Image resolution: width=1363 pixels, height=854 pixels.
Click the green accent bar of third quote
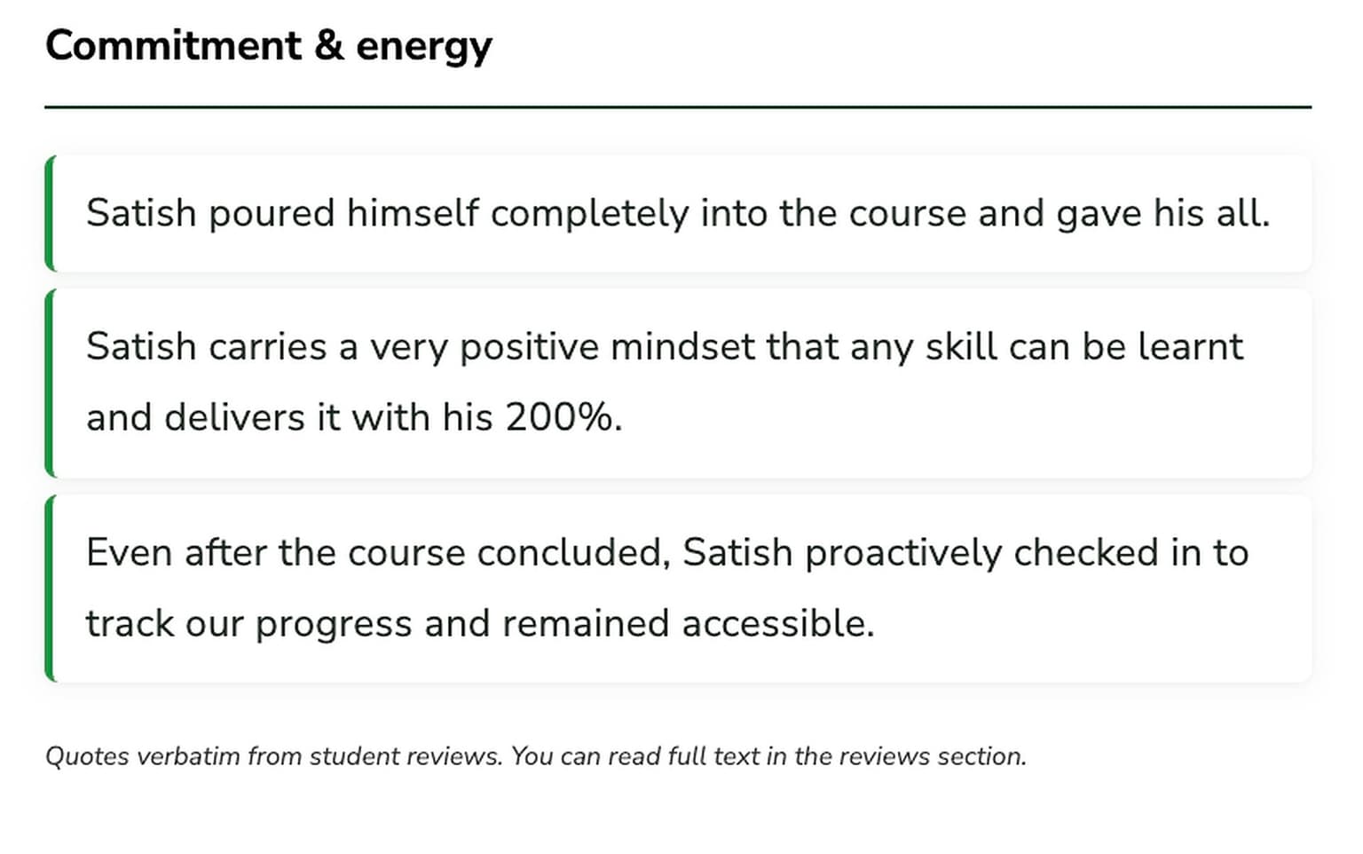[x=50, y=589]
